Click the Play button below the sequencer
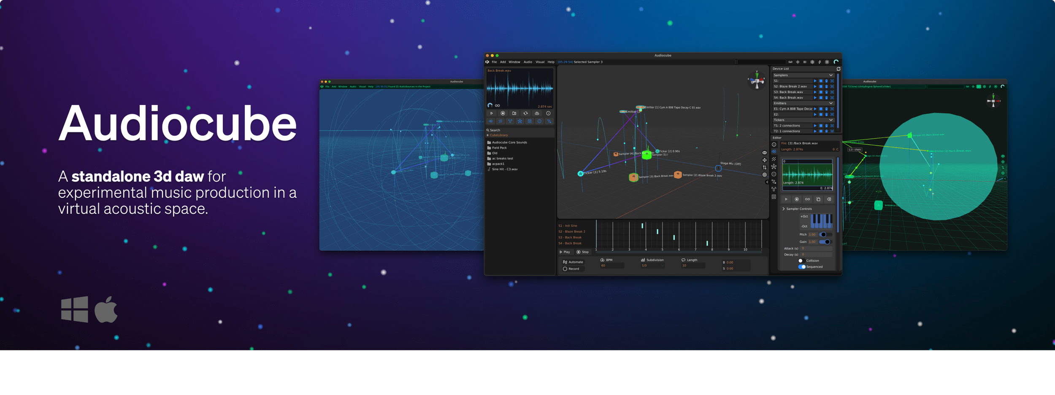The image size is (1055, 395). tap(565, 252)
